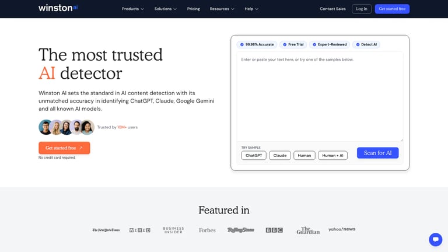Load the ChatGPT sample text

pos(254,155)
